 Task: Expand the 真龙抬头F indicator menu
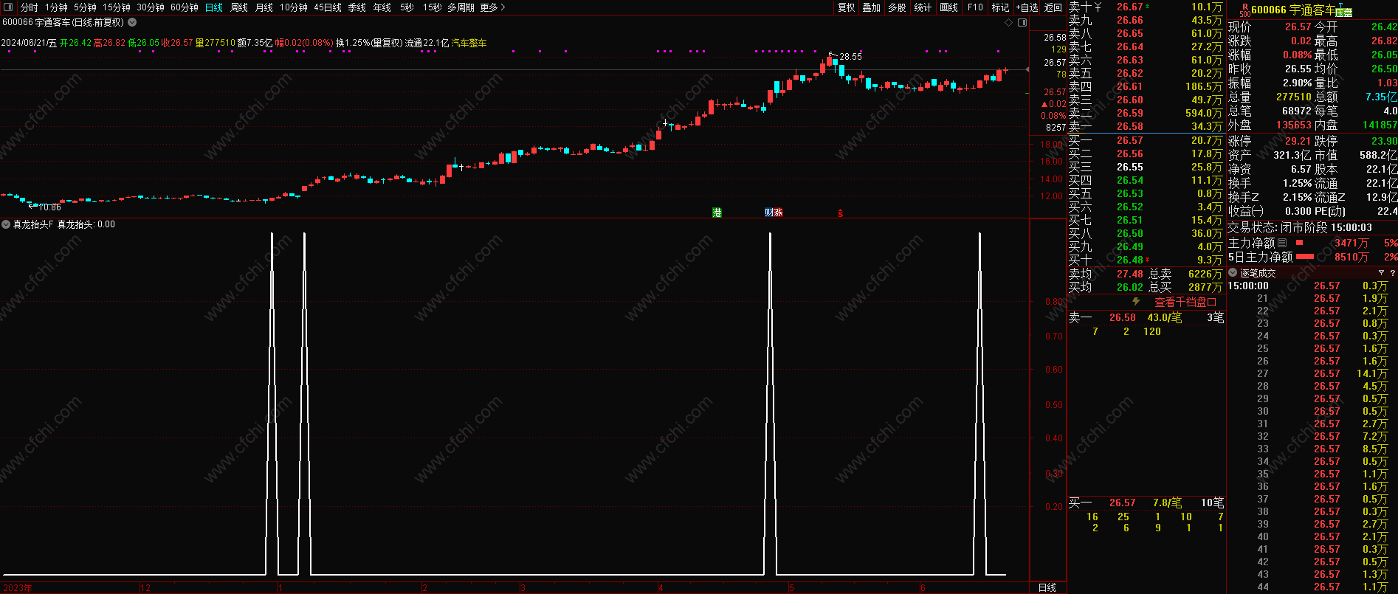tap(6, 224)
